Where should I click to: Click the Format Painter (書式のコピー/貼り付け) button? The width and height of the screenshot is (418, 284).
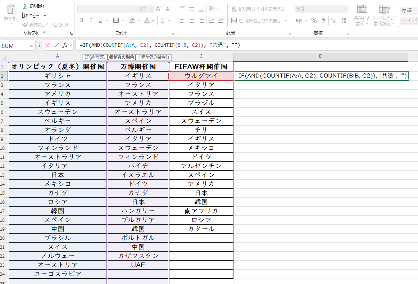tap(46, 25)
